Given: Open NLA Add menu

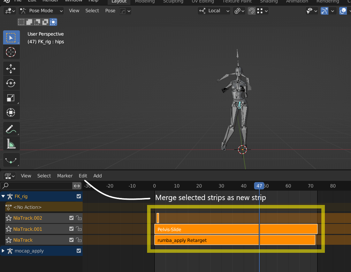Looking at the screenshot, I should [97, 176].
